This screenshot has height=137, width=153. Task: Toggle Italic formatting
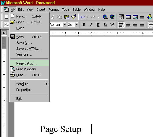point(91,25)
